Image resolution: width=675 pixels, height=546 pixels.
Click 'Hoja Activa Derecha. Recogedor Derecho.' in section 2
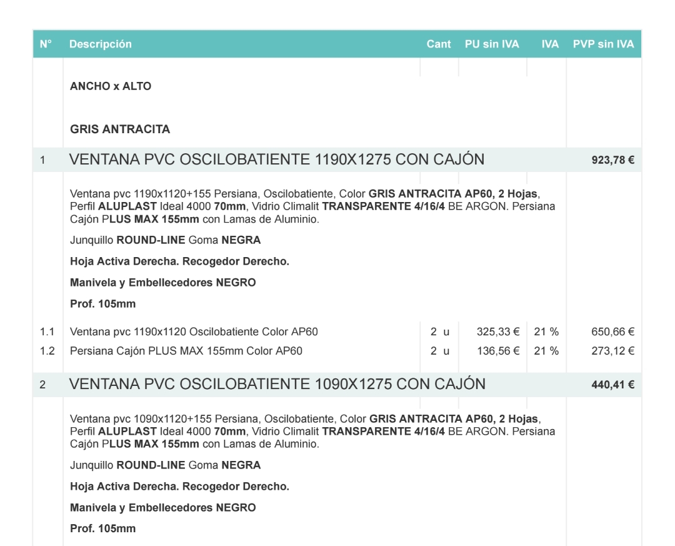pyautogui.click(x=179, y=487)
